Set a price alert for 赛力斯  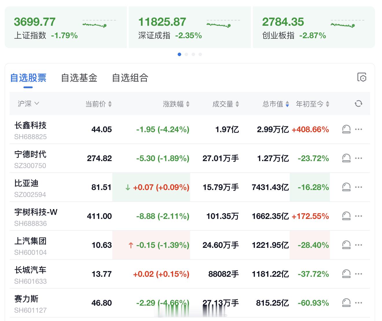pyautogui.click(x=346, y=303)
